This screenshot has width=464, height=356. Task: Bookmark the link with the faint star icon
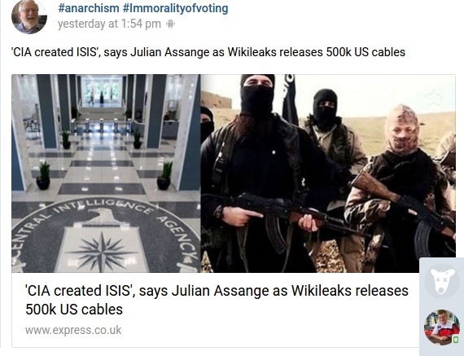434,96
